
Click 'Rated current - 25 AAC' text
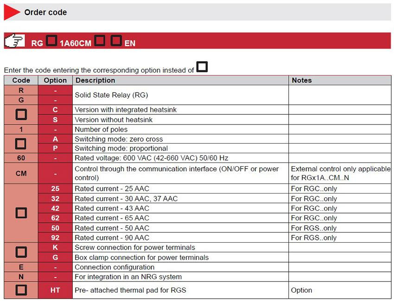pyautogui.click(x=112, y=188)
